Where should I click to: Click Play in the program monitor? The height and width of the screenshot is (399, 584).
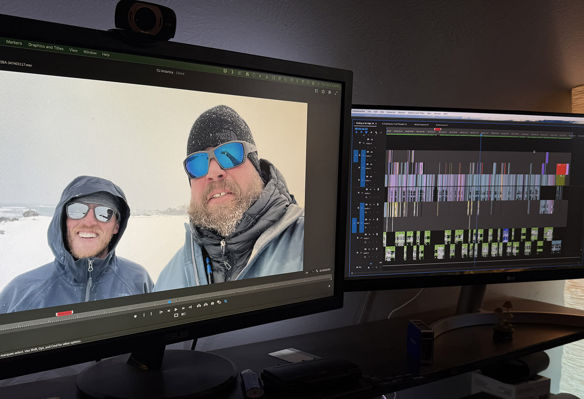pos(176,310)
